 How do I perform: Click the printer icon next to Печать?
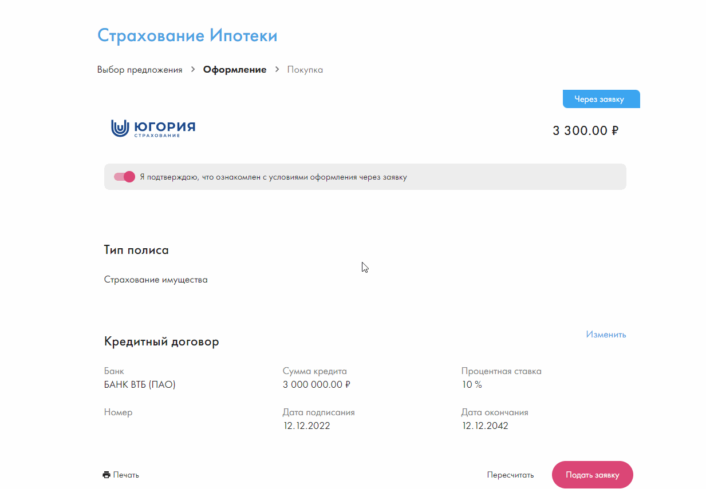point(106,475)
